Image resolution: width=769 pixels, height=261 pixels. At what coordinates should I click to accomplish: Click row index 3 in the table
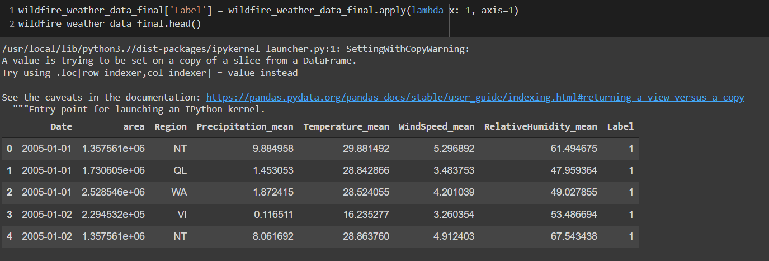9,215
